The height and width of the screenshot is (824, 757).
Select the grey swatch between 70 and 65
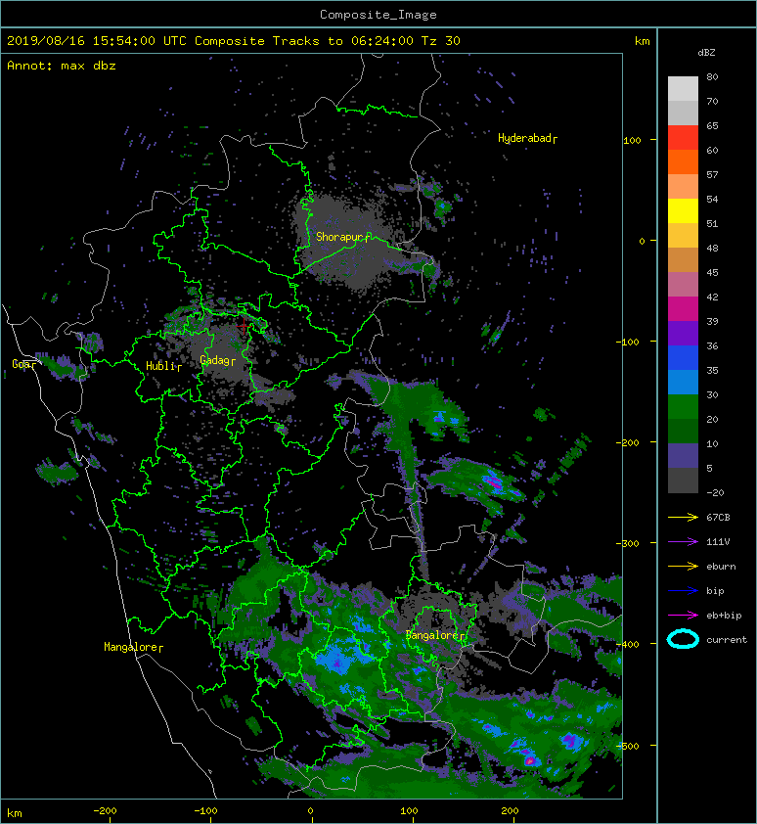pyautogui.click(x=683, y=113)
